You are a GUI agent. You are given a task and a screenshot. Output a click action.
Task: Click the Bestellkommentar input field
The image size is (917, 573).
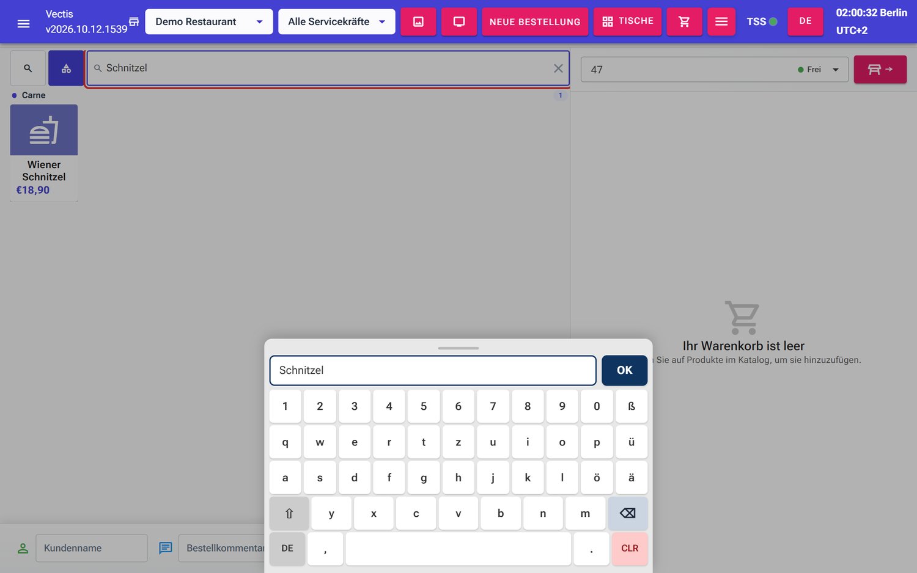(x=222, y=548)
